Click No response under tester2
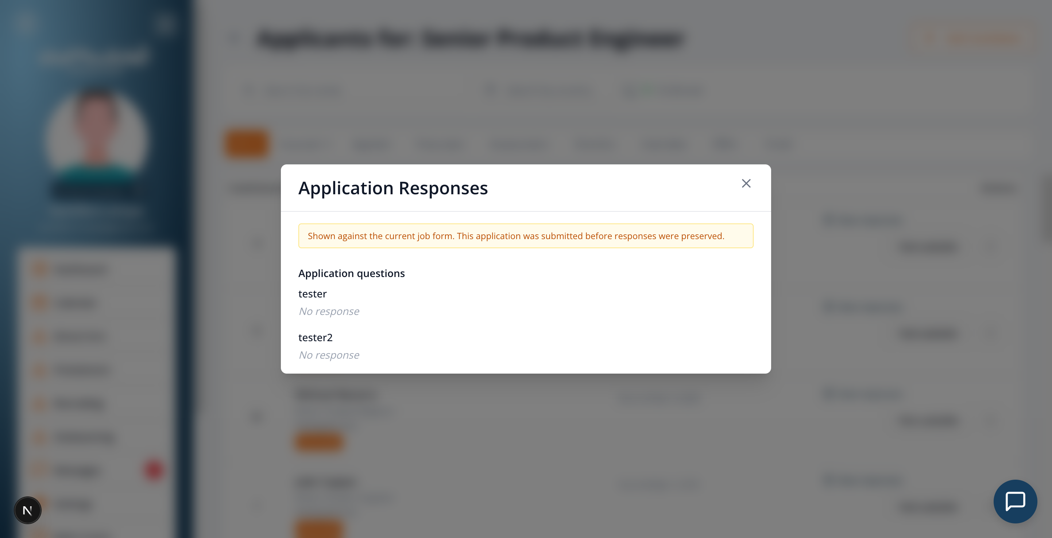Viewport: 1052px width, 538px height. coord(329,355)
